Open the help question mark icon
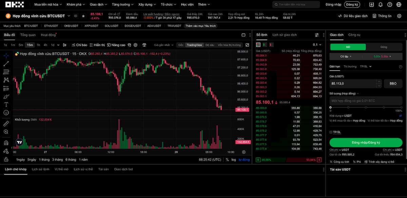Screen dimensions: 407x198 [389, 4]
